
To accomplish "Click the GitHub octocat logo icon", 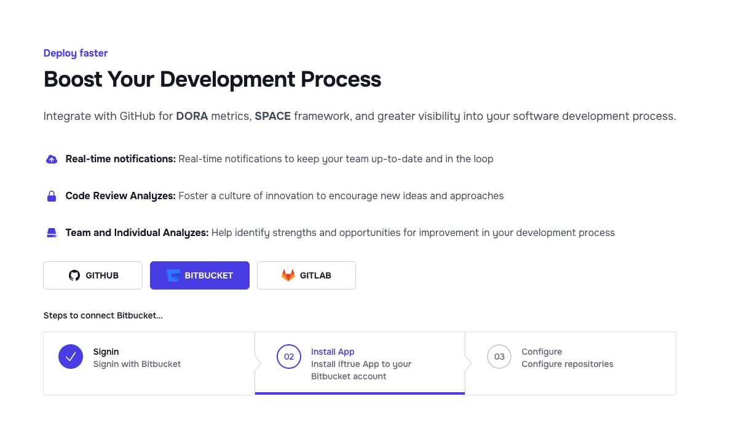I will click(x=74, y=275).
